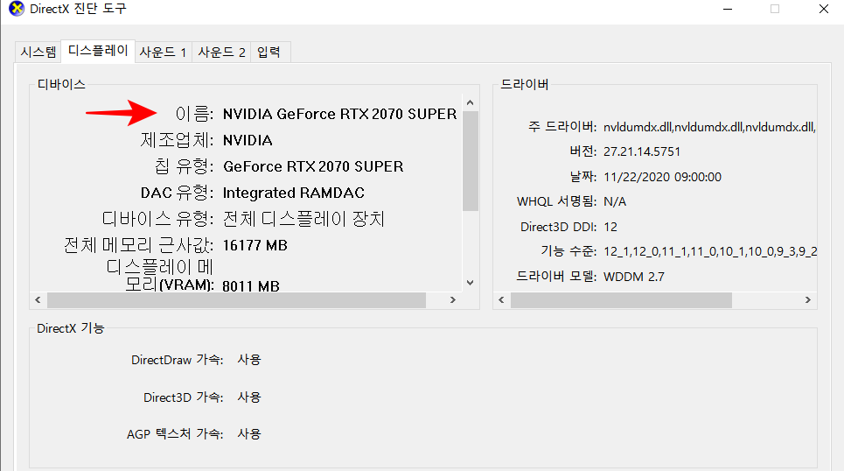The width and height of the screenshot is (844, 471).
Task: Click the driver panel horizontal scrollbar thumb
Action: tap(621, 300)
